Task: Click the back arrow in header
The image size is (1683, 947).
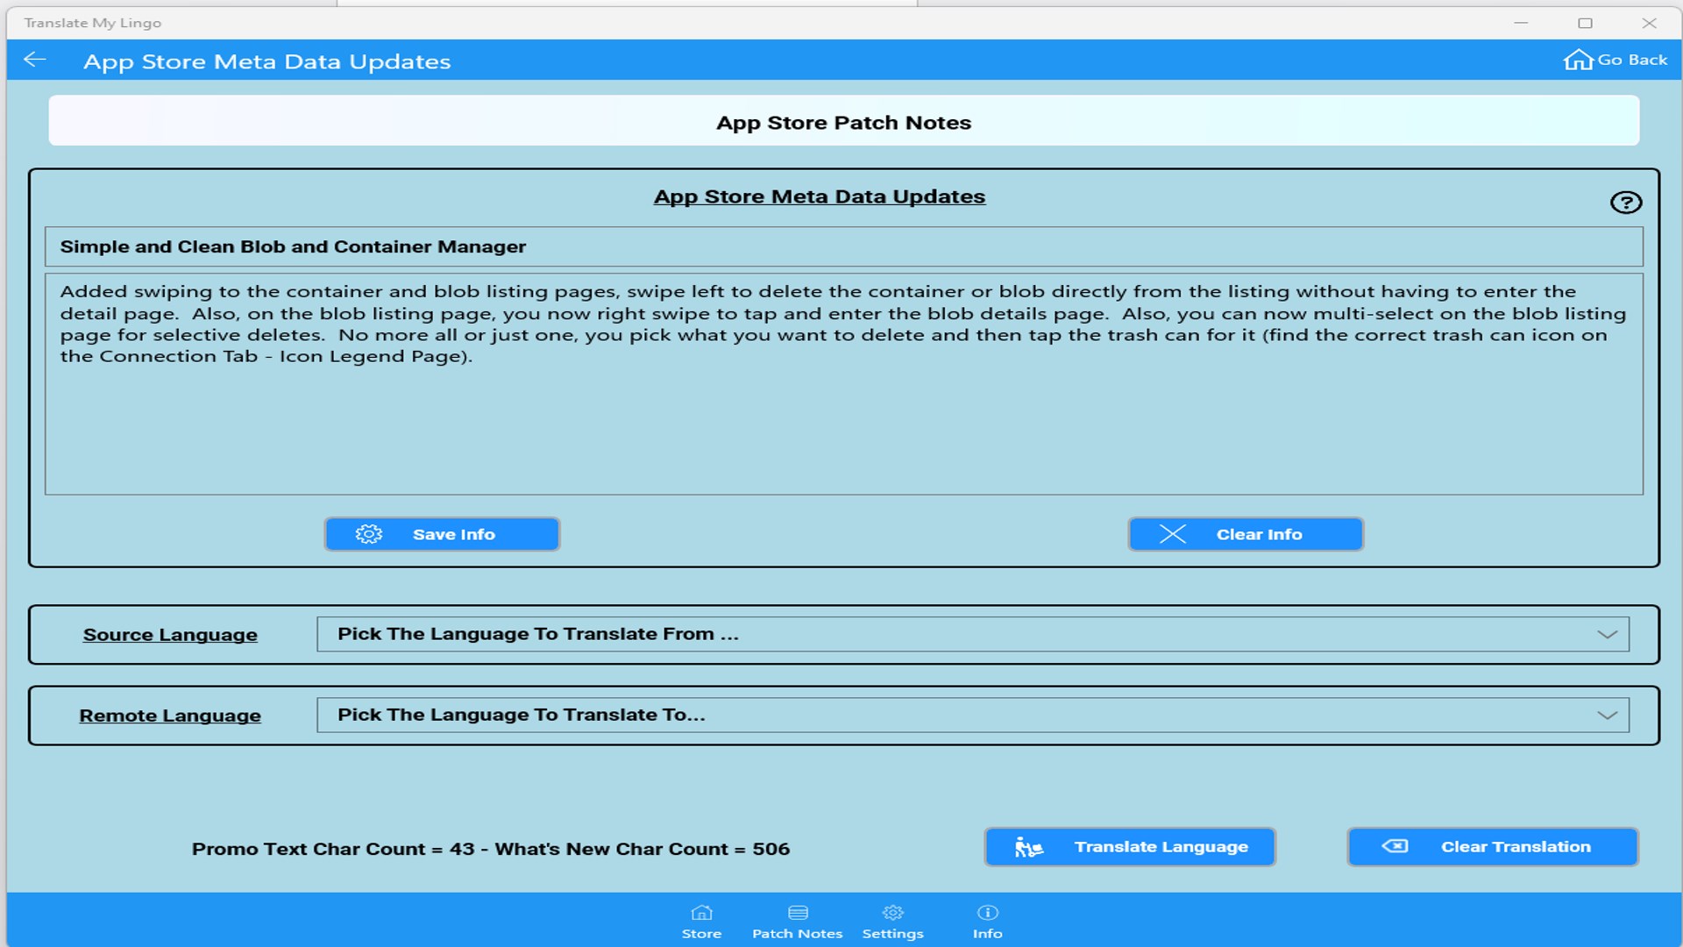Action: [x=35, y=60]
